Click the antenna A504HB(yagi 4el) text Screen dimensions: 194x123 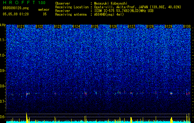[x=109, y=14]
